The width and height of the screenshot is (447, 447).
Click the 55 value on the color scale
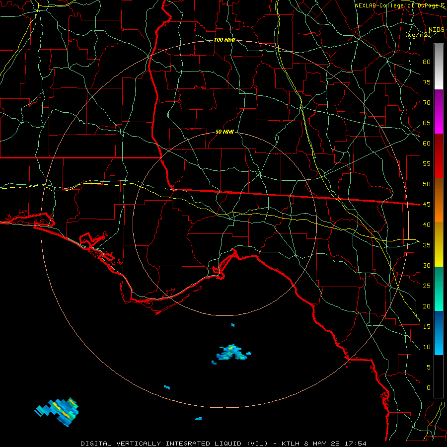427,163
